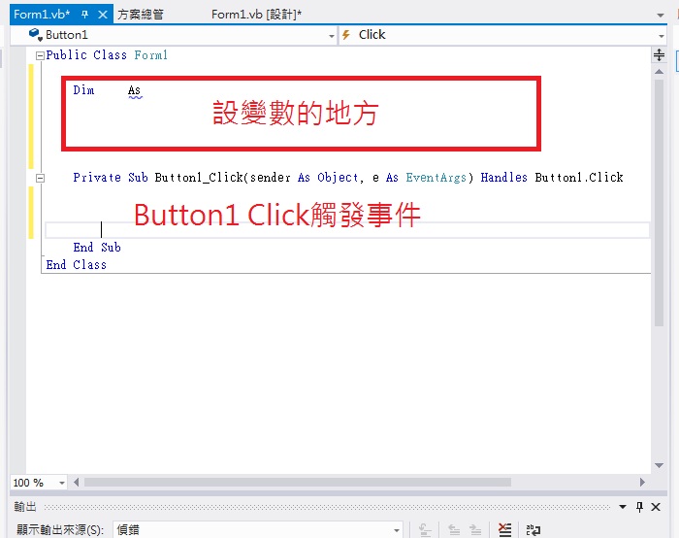Click the vertical scrollbar down arrow
679x538 pixels.
[659, 465]
